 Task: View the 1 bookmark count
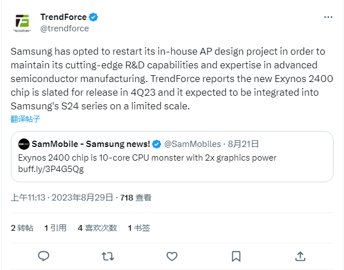pyautogui.click(x=139, y=227)
